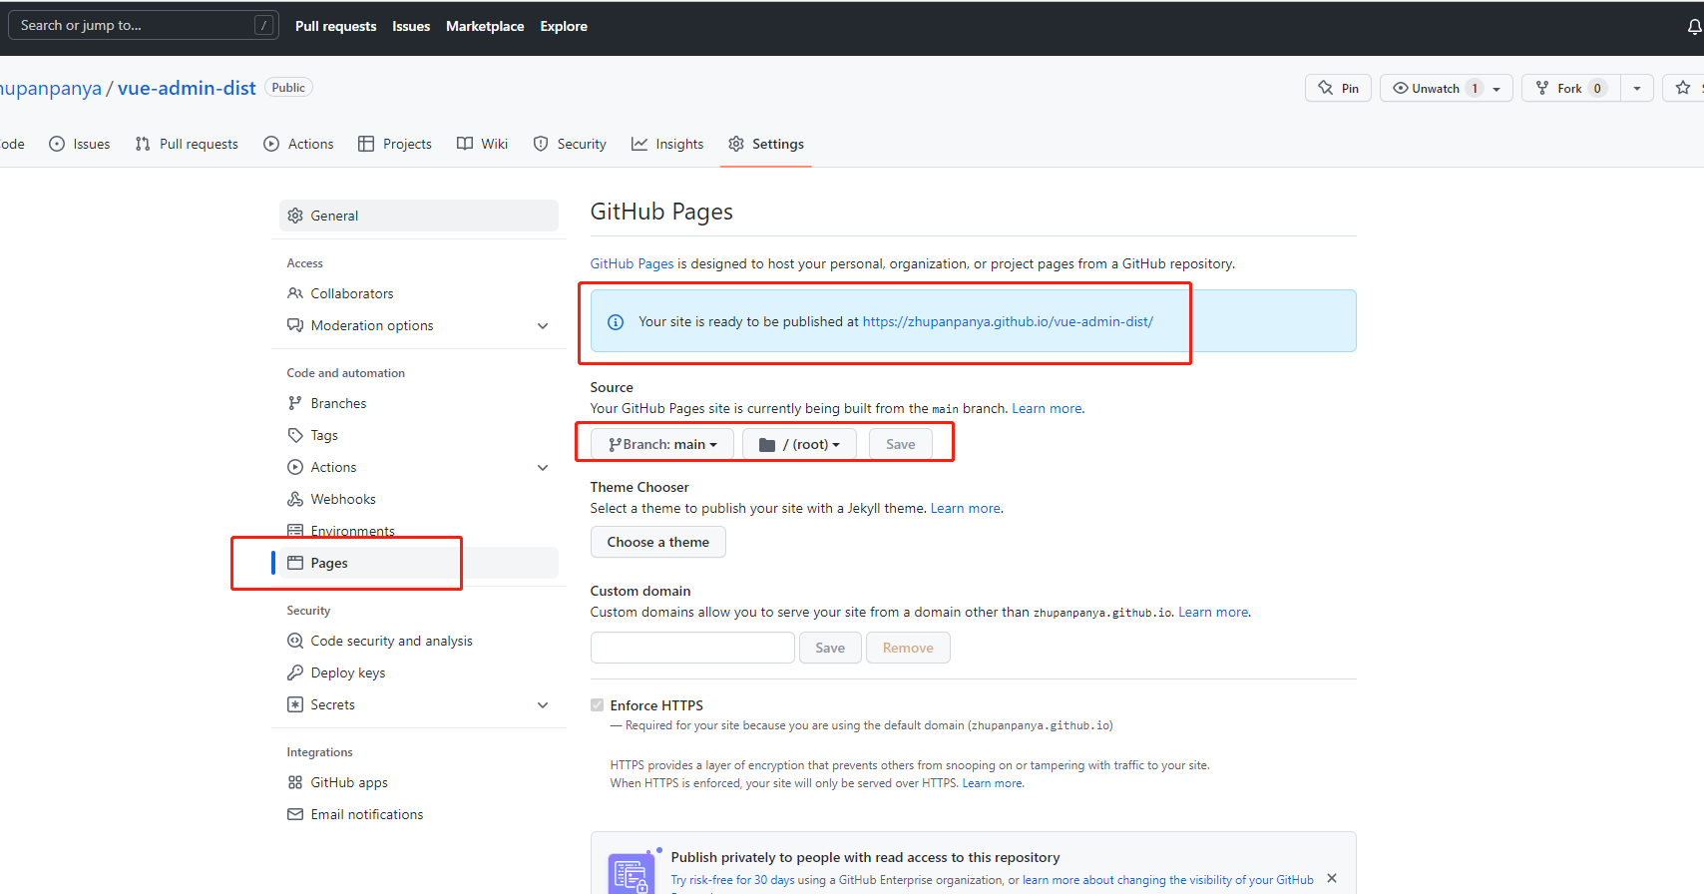The width and height of the screenshot is (1704, 894).
Task: Click the Search or jump to field
Action: 144,26
